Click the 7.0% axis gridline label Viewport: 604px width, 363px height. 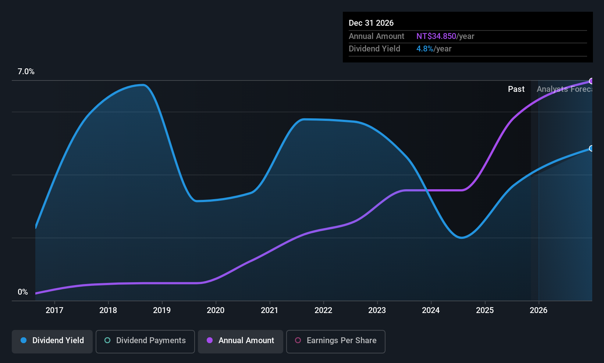(x=26, y=72)
